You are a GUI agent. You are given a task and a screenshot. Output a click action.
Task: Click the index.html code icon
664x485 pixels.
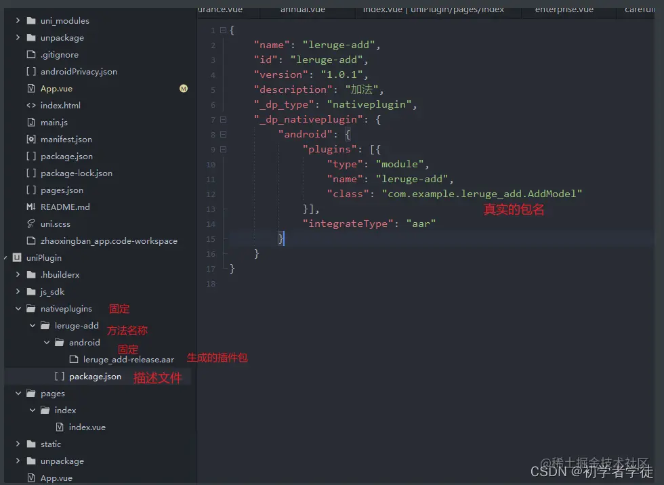pyautogui.click(x=31, y=106)
